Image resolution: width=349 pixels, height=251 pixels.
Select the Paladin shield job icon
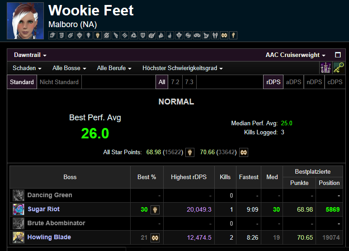143,35
